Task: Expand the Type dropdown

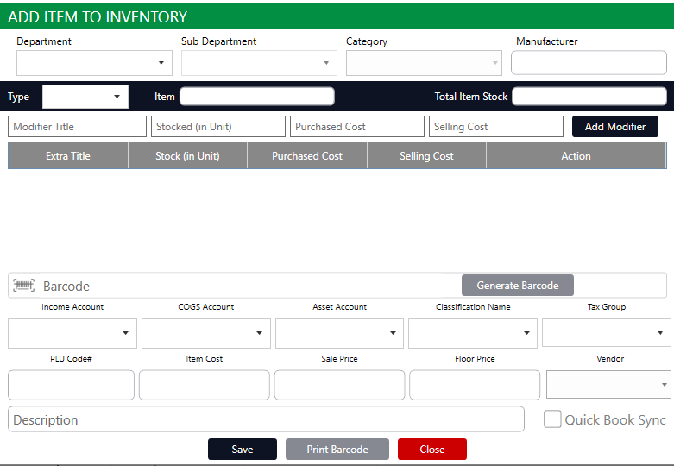Action: pos(85,97)
